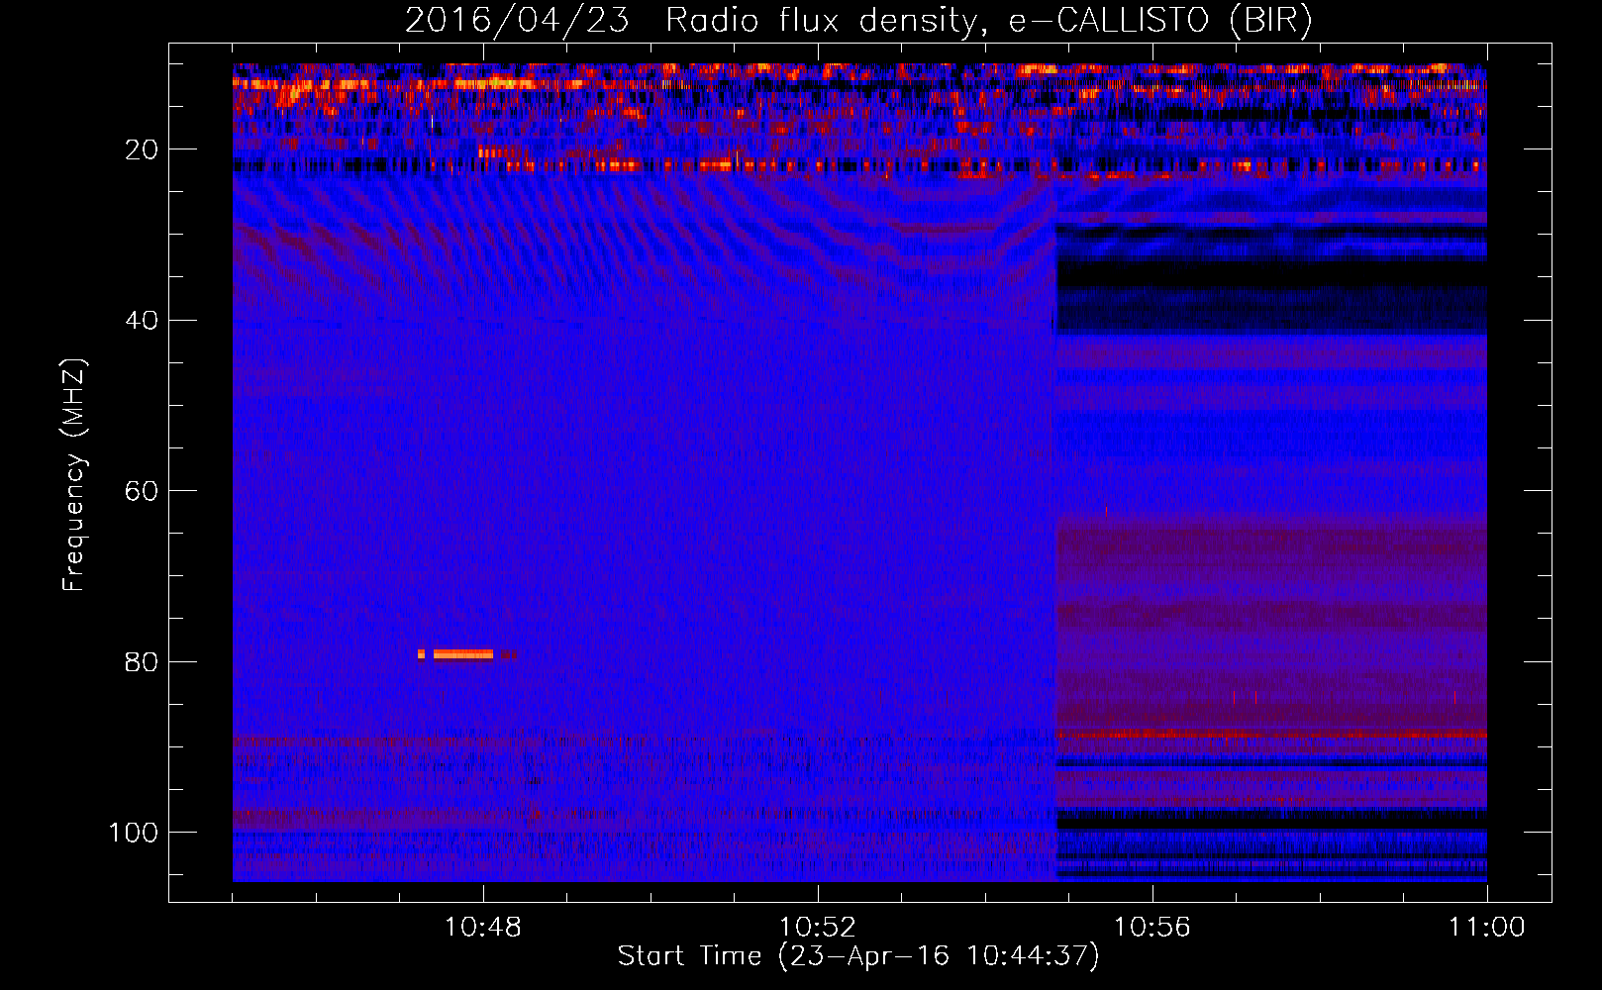The width and height of the screenshot is (1602, 990).
Task: Click the "10:52" time tick label
Action: pos(818,928)
